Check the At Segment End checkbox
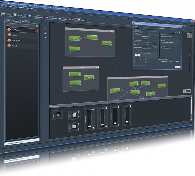This screenshot has width=195, height=176. [x=160, y=61]
